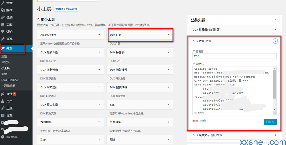The height and width of the screenshot is (145, 286).
Task: Open the 菜单 submenu item
Action: coord(4,74)
